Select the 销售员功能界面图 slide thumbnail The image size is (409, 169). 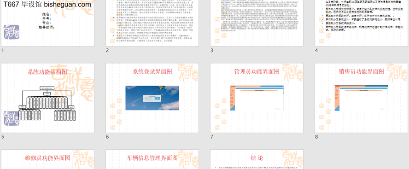[362, 98]
